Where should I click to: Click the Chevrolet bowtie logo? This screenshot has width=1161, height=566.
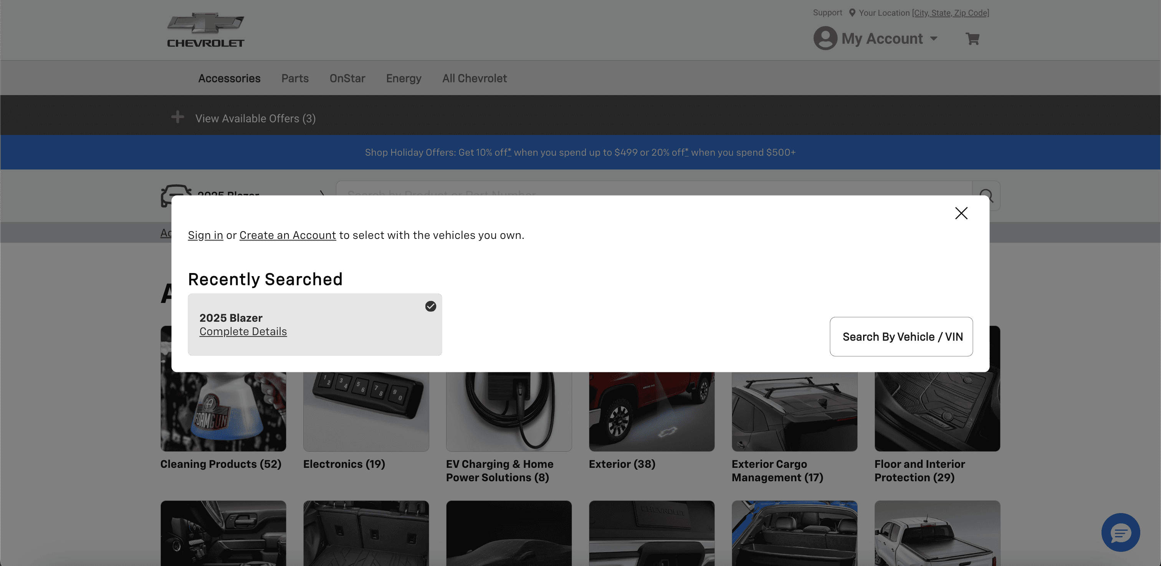click(205, 23)
